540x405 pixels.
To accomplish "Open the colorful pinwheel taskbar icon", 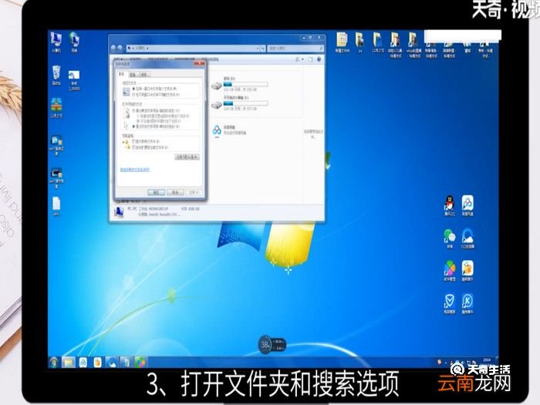I will tap(140, 362).
